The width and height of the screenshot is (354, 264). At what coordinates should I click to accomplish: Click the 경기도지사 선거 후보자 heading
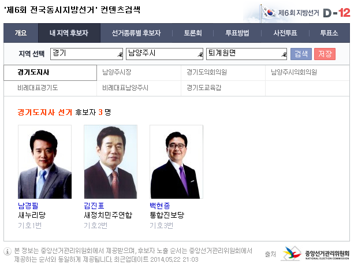point(64,112)
